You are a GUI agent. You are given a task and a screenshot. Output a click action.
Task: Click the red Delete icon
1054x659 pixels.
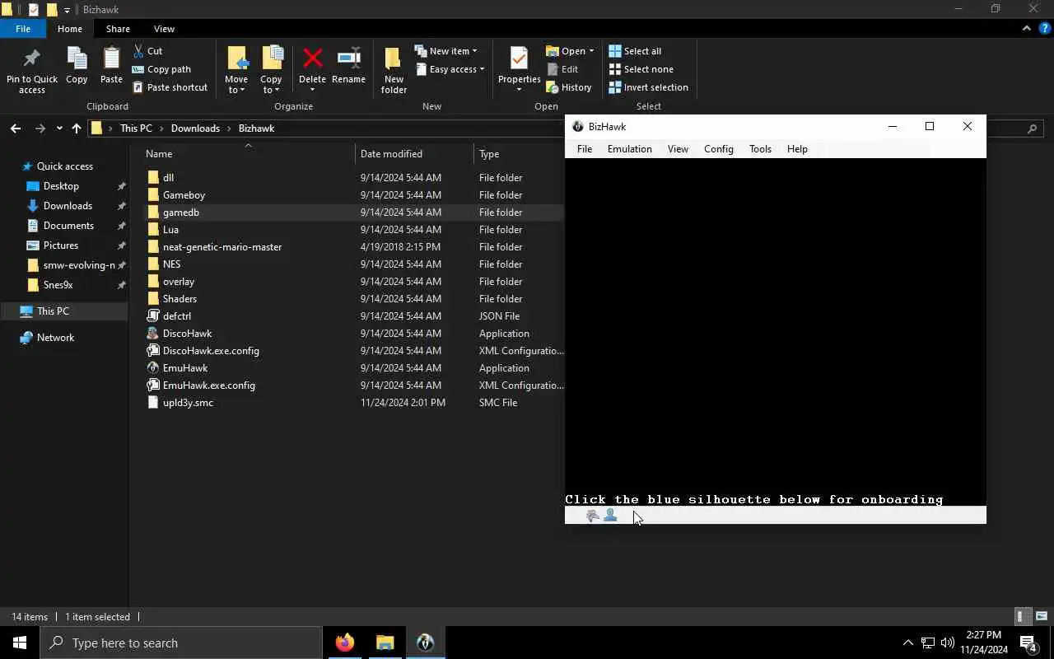312,59
